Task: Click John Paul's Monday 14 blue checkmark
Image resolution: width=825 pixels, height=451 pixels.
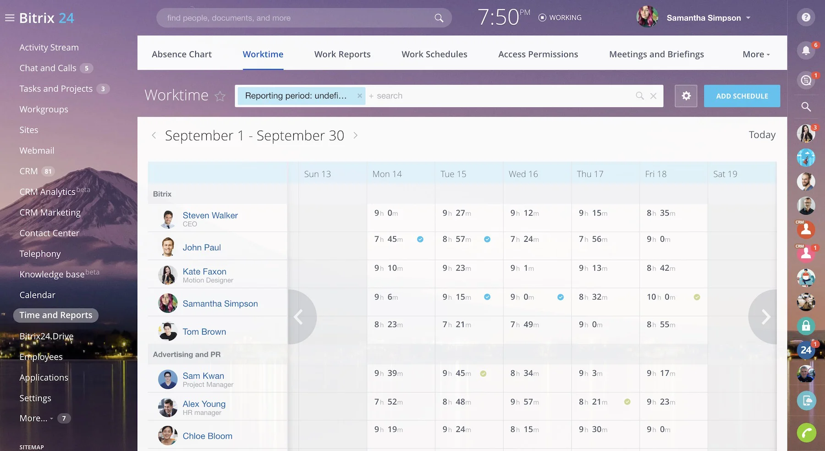Action: 420,239
